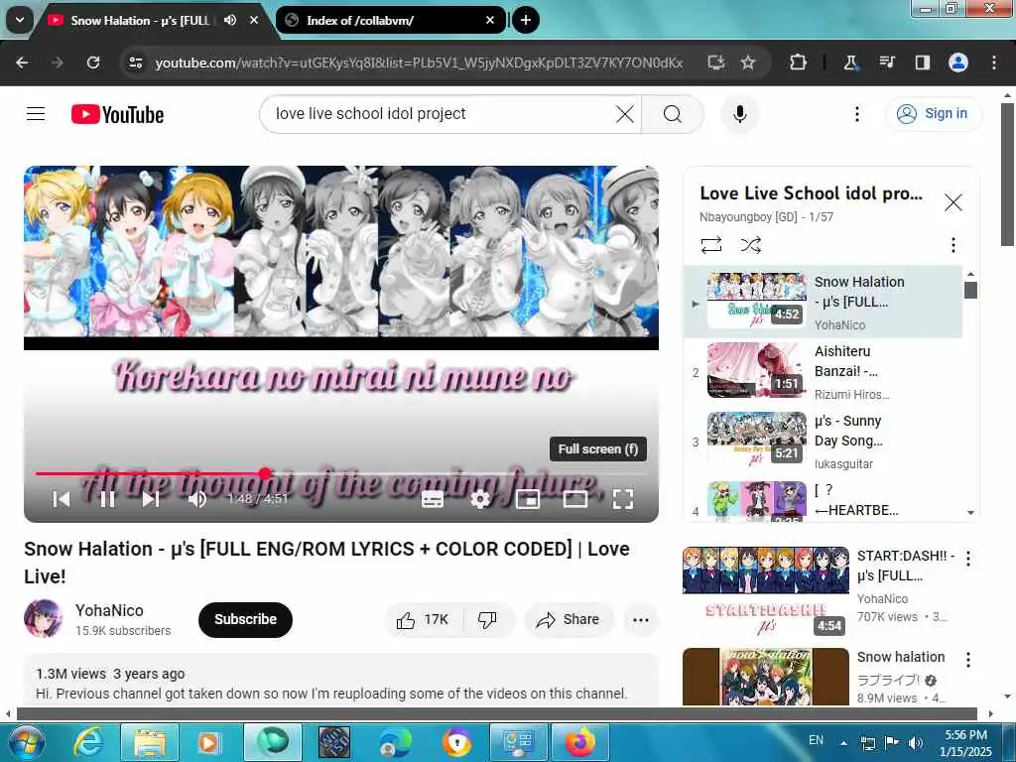Open the Chrome profile avatar

coord(958,63)
